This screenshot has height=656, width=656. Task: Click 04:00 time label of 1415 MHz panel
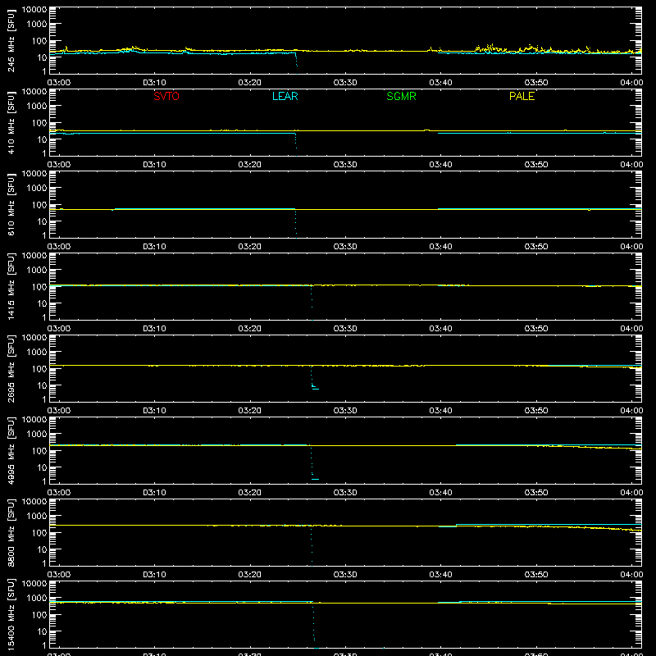[631, 329]
